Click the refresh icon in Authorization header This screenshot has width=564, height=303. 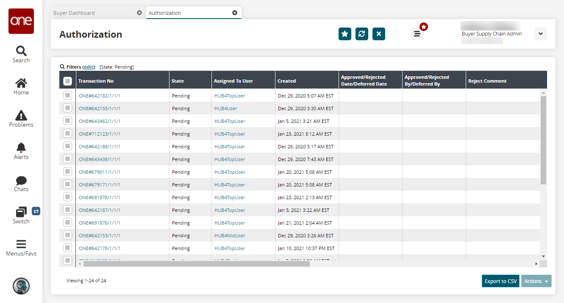click(x=362, y=34)
